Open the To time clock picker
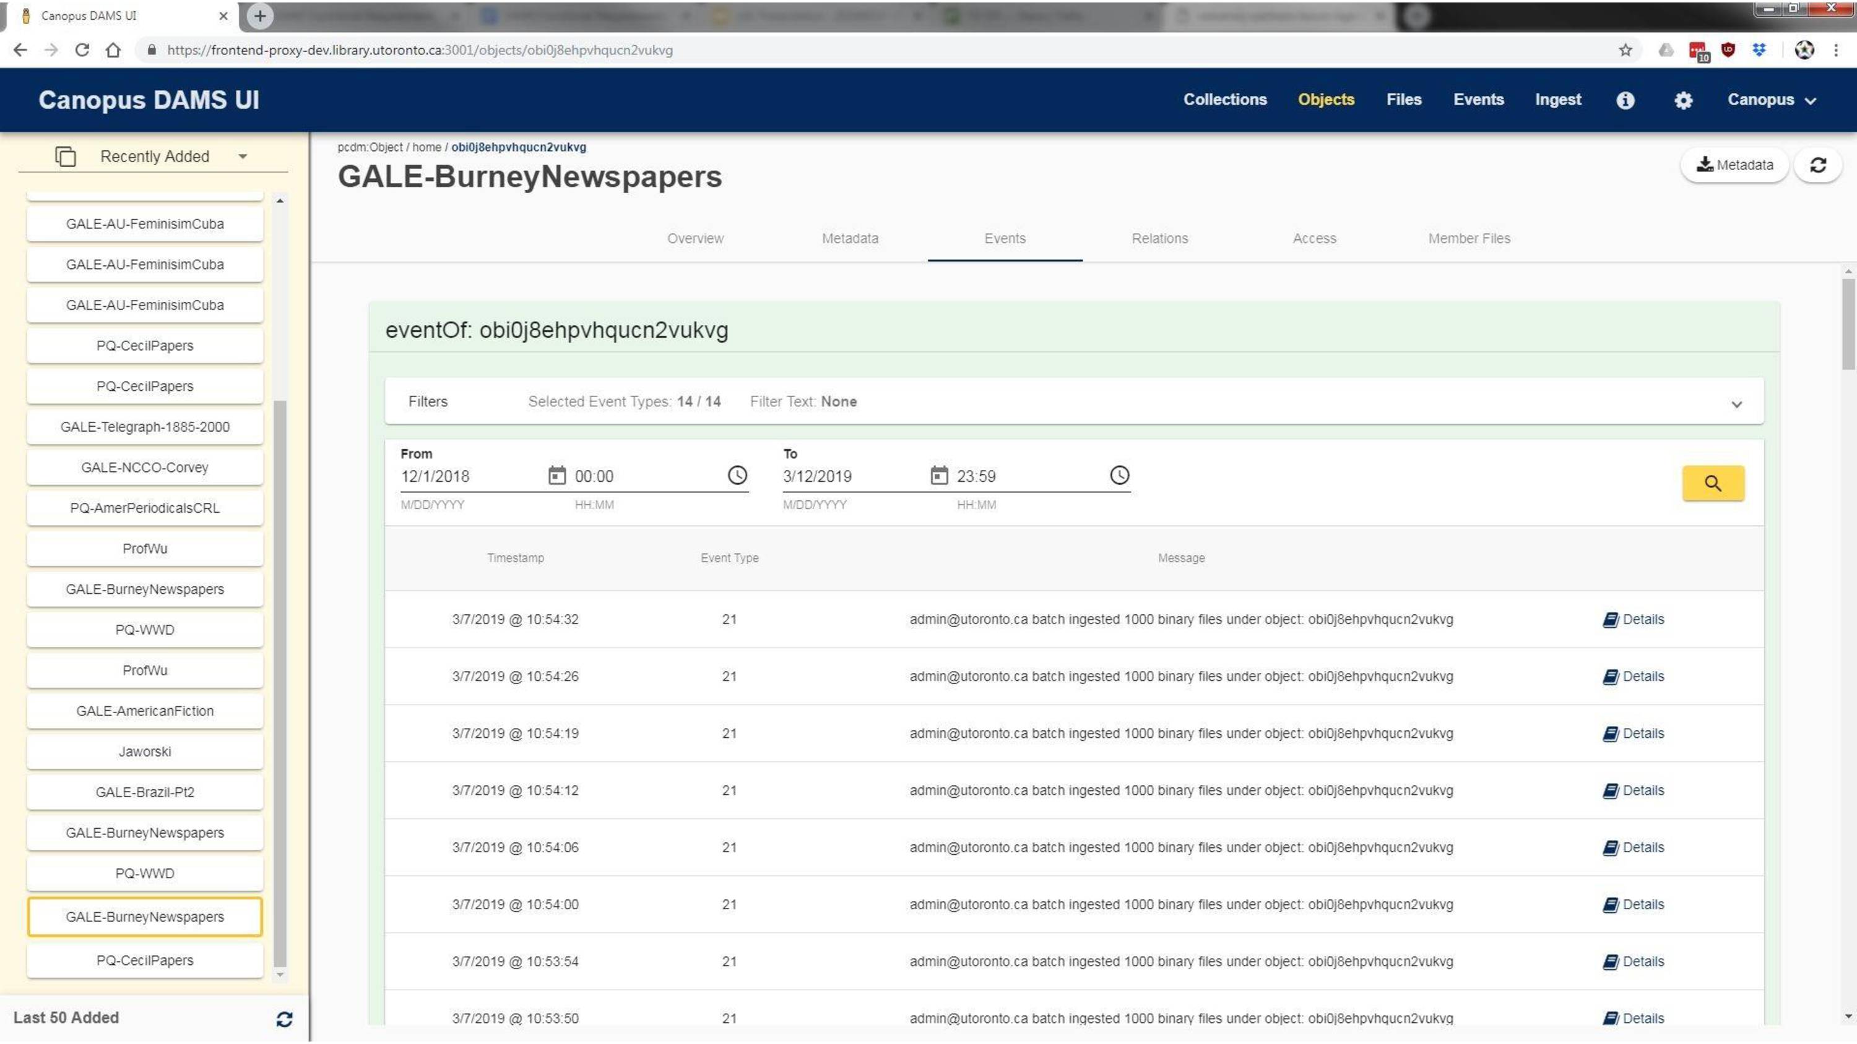Image resolution: width=1857 pixels, height=1044 pixels. (1119, 476)
